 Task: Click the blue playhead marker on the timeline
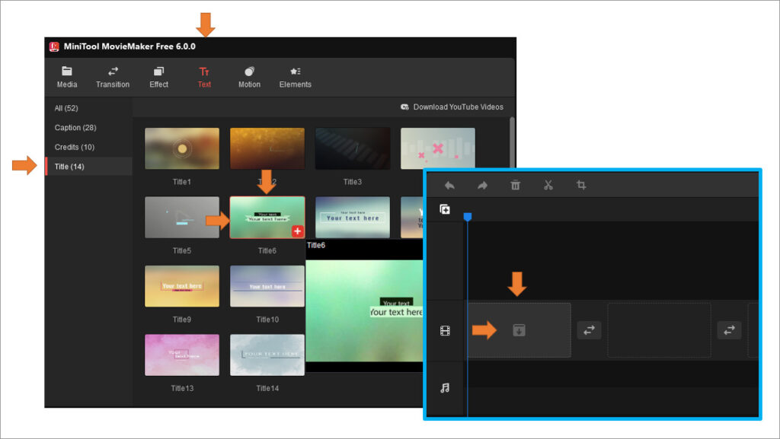pos(468,216)
